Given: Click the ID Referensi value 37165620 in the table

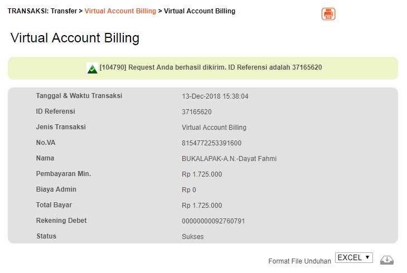Looking at the screenshot, I should coord(196,112).
